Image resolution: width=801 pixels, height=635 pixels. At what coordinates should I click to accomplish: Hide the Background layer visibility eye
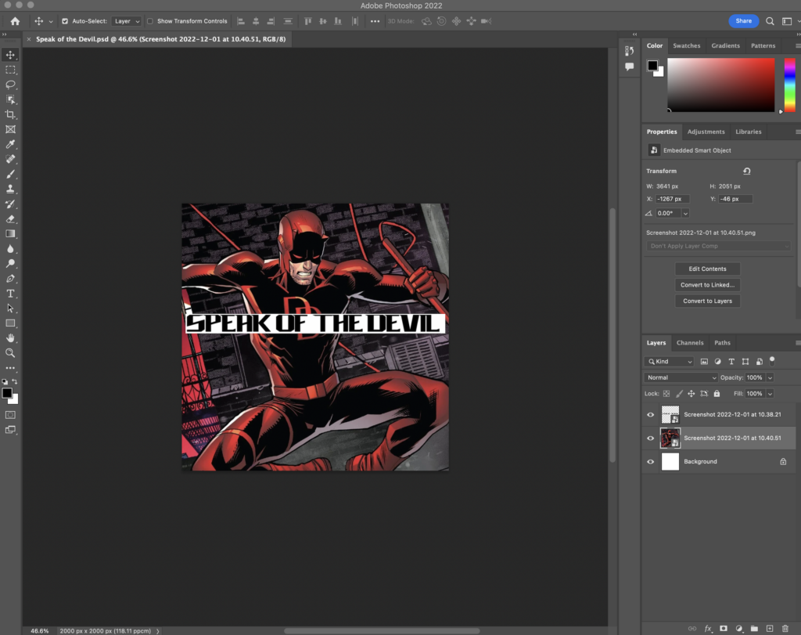(651, 462)
